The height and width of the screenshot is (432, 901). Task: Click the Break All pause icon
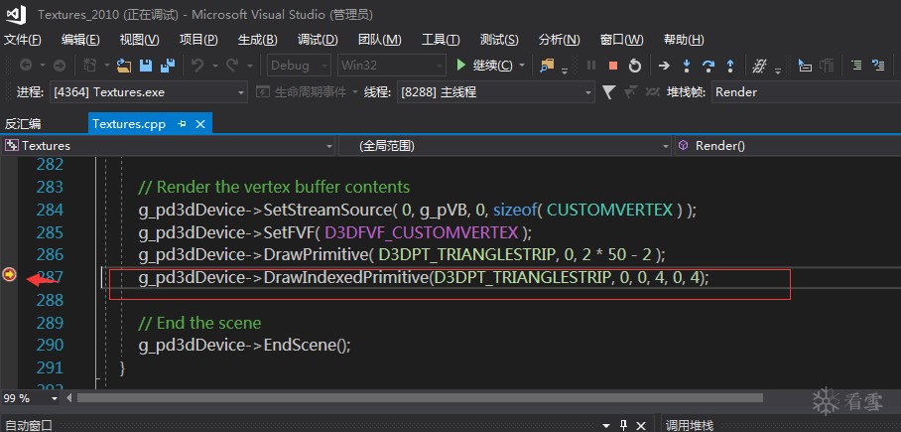590,66
